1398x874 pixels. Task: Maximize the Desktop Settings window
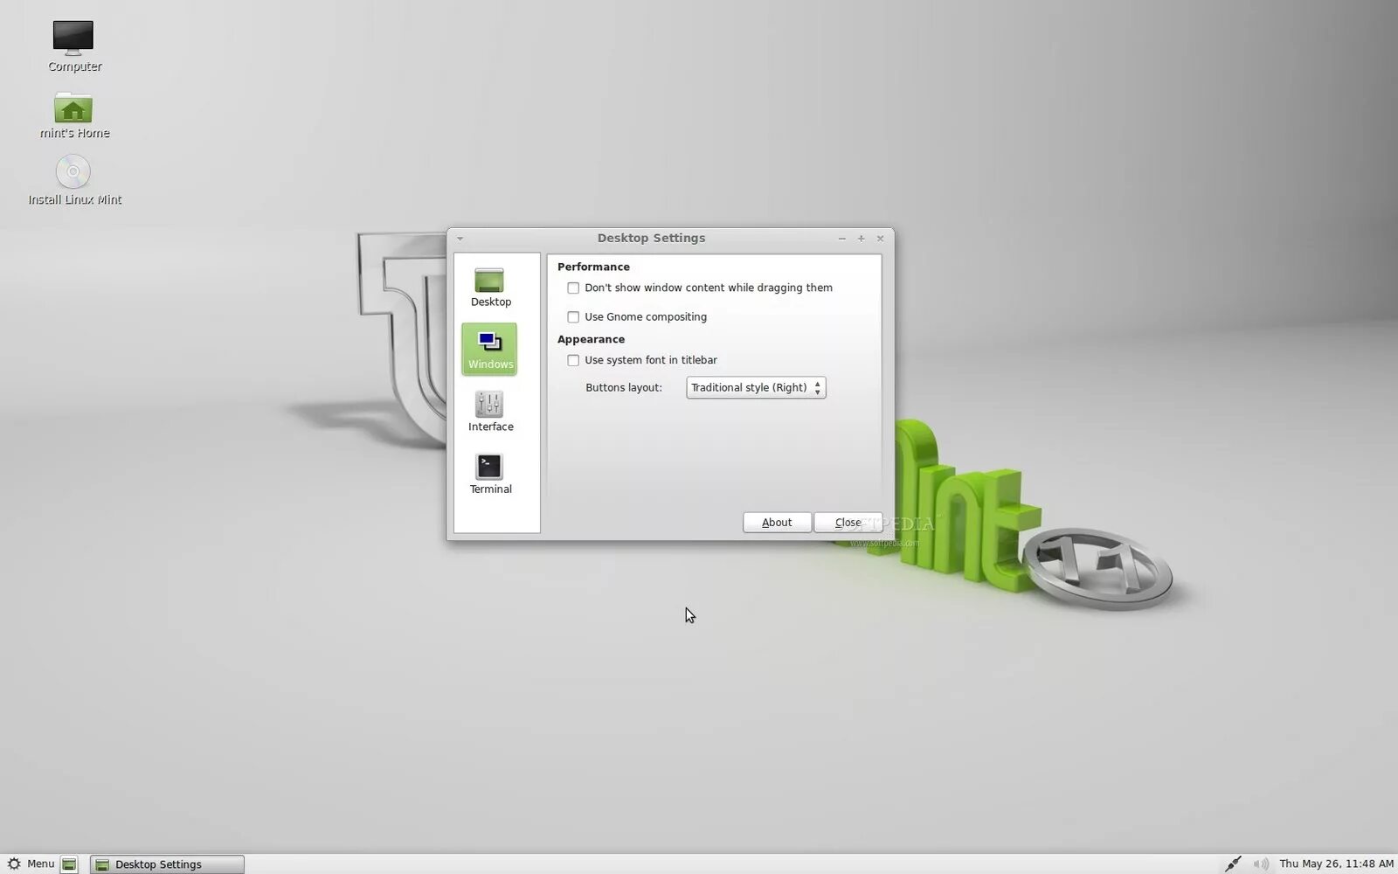(861, 238)
